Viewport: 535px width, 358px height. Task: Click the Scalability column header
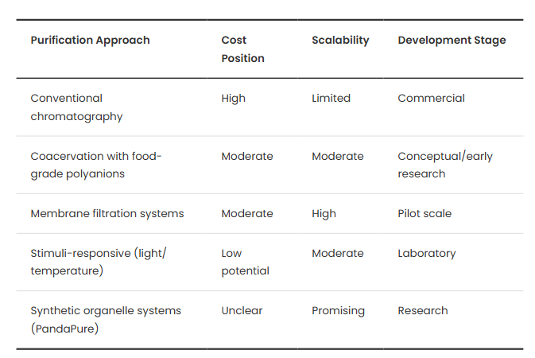[340, 41]
